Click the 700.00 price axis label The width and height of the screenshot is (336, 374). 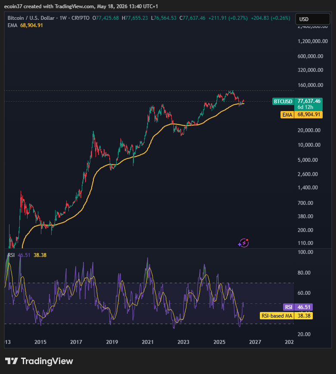305,203
